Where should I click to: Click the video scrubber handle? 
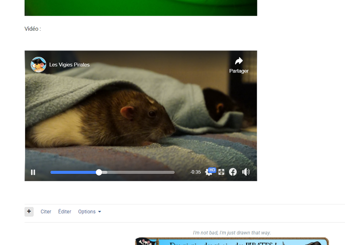click(99, 172)
